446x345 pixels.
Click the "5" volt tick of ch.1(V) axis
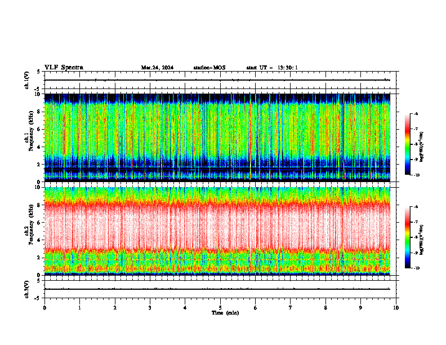click(39, 72)
